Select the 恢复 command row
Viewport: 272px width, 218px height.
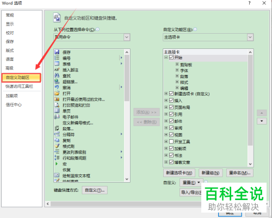click(x=89, y=170)
